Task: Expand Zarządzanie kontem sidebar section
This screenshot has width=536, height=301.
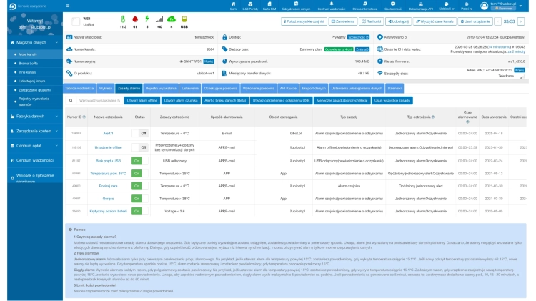Action: [x=31, y=132]
